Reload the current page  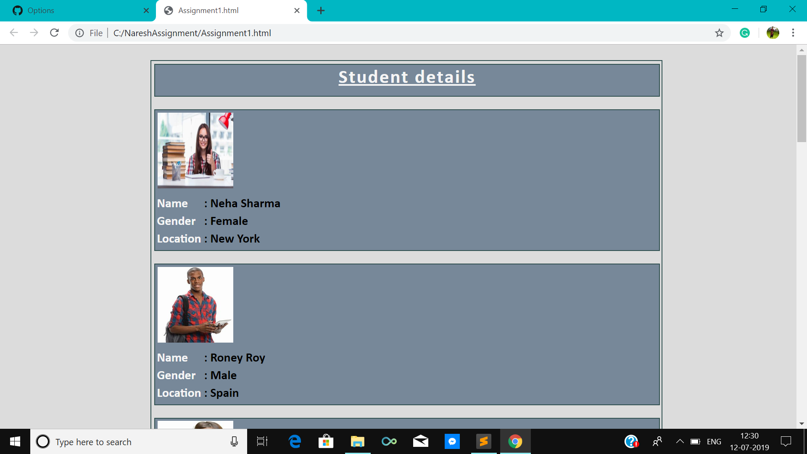point(54,33)
